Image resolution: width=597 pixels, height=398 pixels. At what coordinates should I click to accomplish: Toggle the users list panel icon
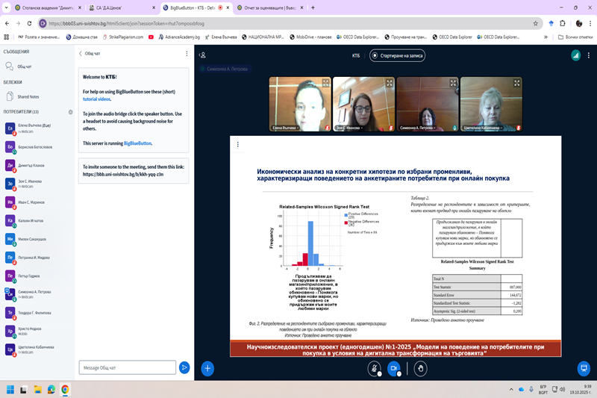pos(202,55)
